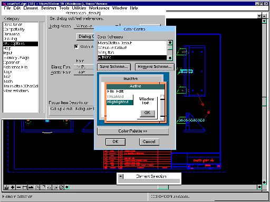Click the Update View paintbrush icon
The height and width of the screenshot is (202, 270).
6,187
